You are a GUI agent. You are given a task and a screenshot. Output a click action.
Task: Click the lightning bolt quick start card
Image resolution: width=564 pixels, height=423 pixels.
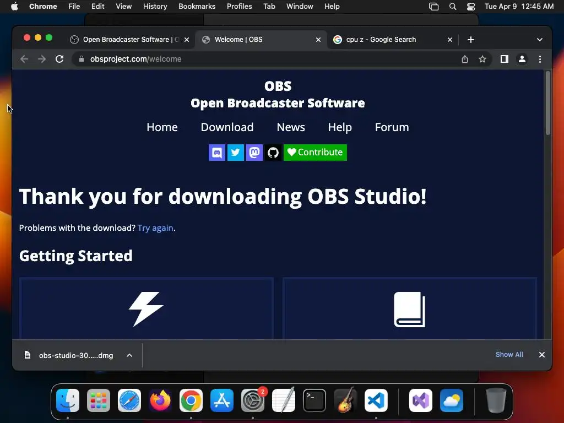[x=147, y=308]
